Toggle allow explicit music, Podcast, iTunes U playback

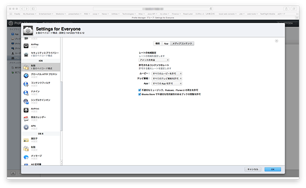(x=140, y=90)
